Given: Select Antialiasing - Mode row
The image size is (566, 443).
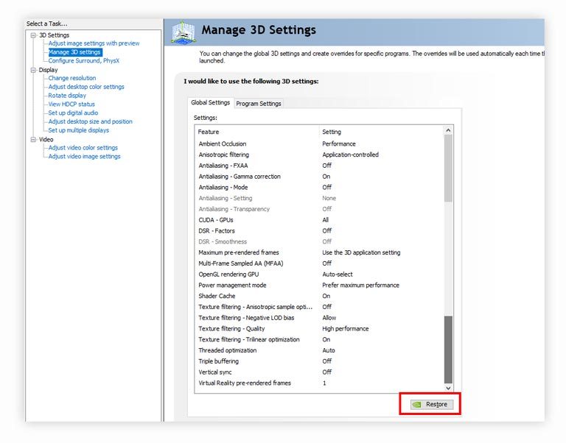Looking at the screenshot, I should tap(319, 187).
